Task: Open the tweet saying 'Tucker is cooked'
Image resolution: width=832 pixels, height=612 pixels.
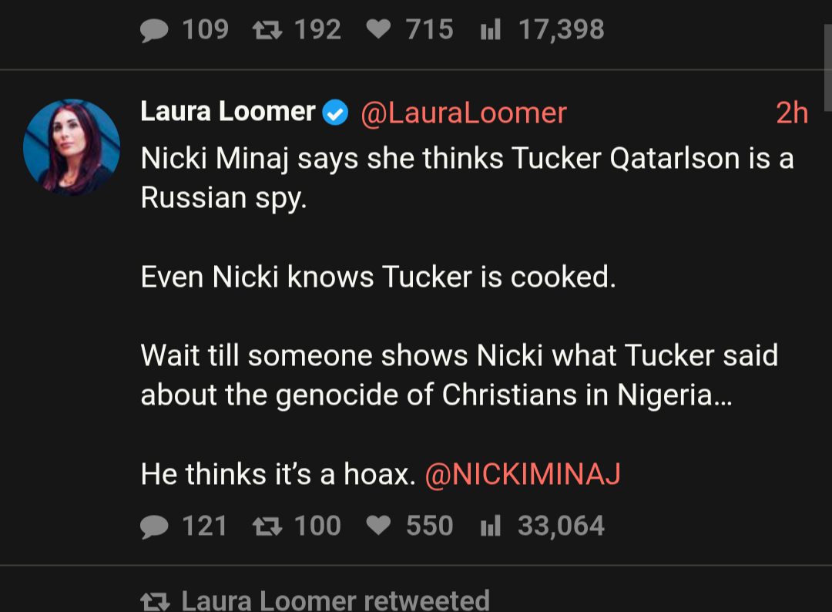Action: (x=378, y=277)
